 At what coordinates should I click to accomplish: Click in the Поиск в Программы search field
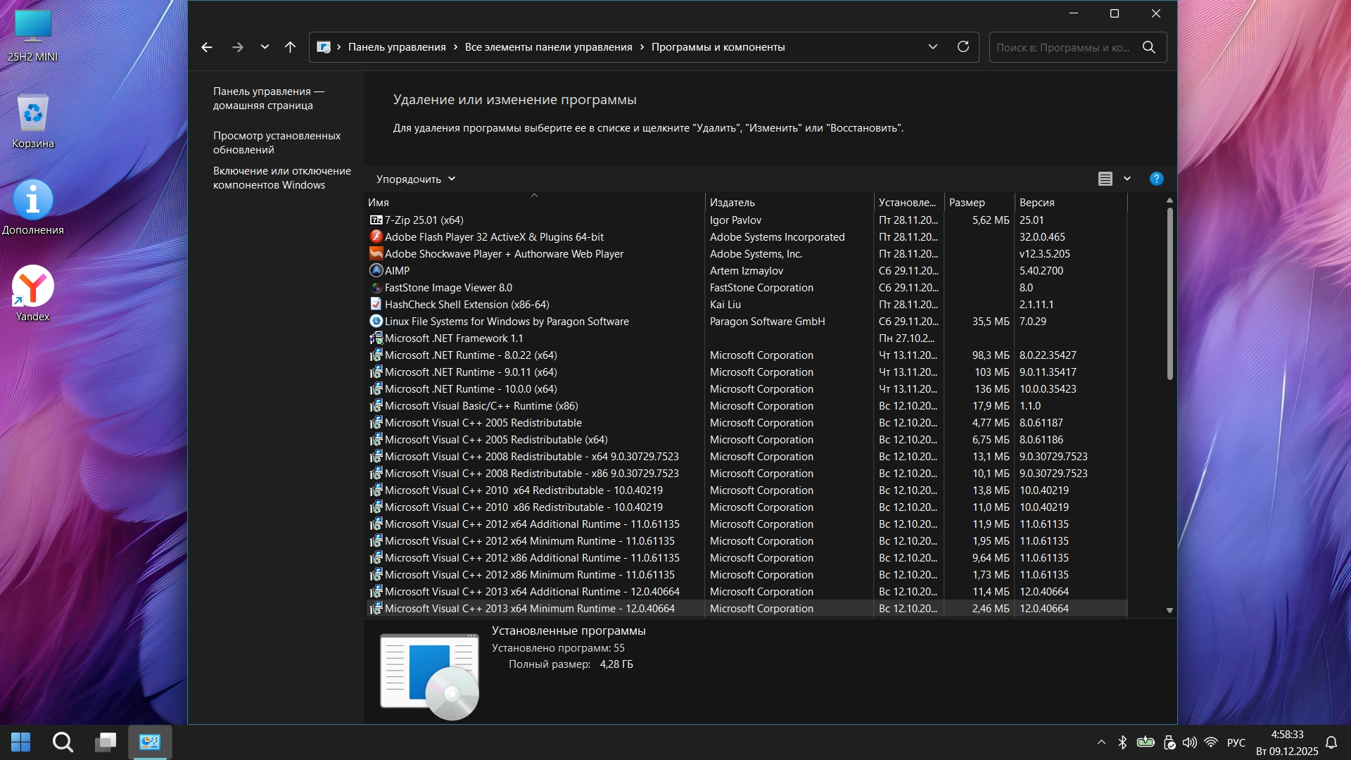point(1063,47)
